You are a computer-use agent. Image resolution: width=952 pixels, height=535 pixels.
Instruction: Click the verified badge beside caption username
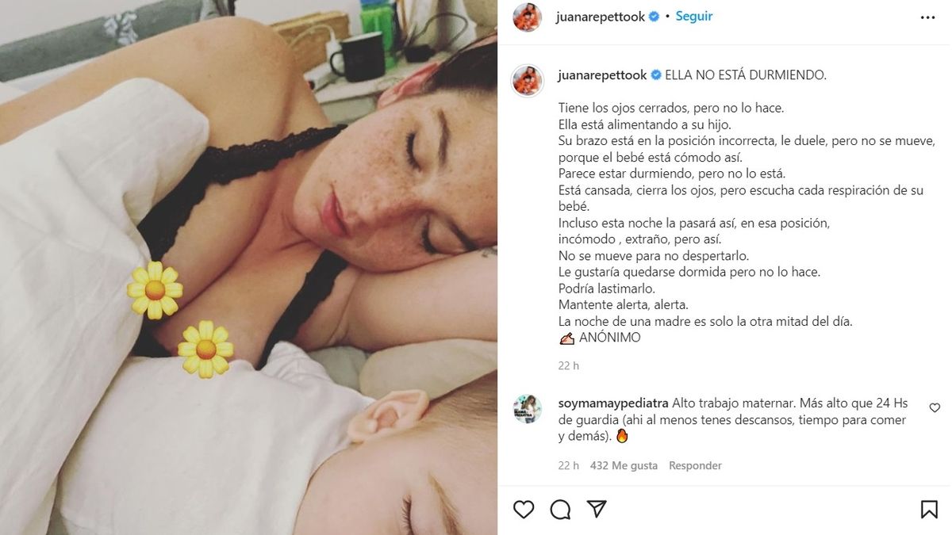(656, 75)
